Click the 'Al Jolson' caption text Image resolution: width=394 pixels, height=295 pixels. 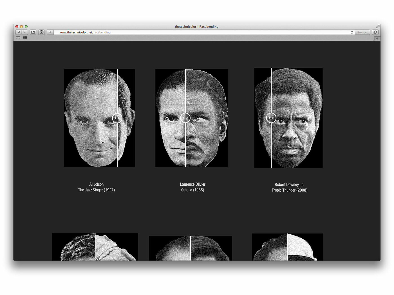pos(97,184)
